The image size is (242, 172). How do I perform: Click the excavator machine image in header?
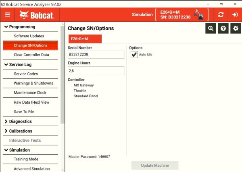199,14
